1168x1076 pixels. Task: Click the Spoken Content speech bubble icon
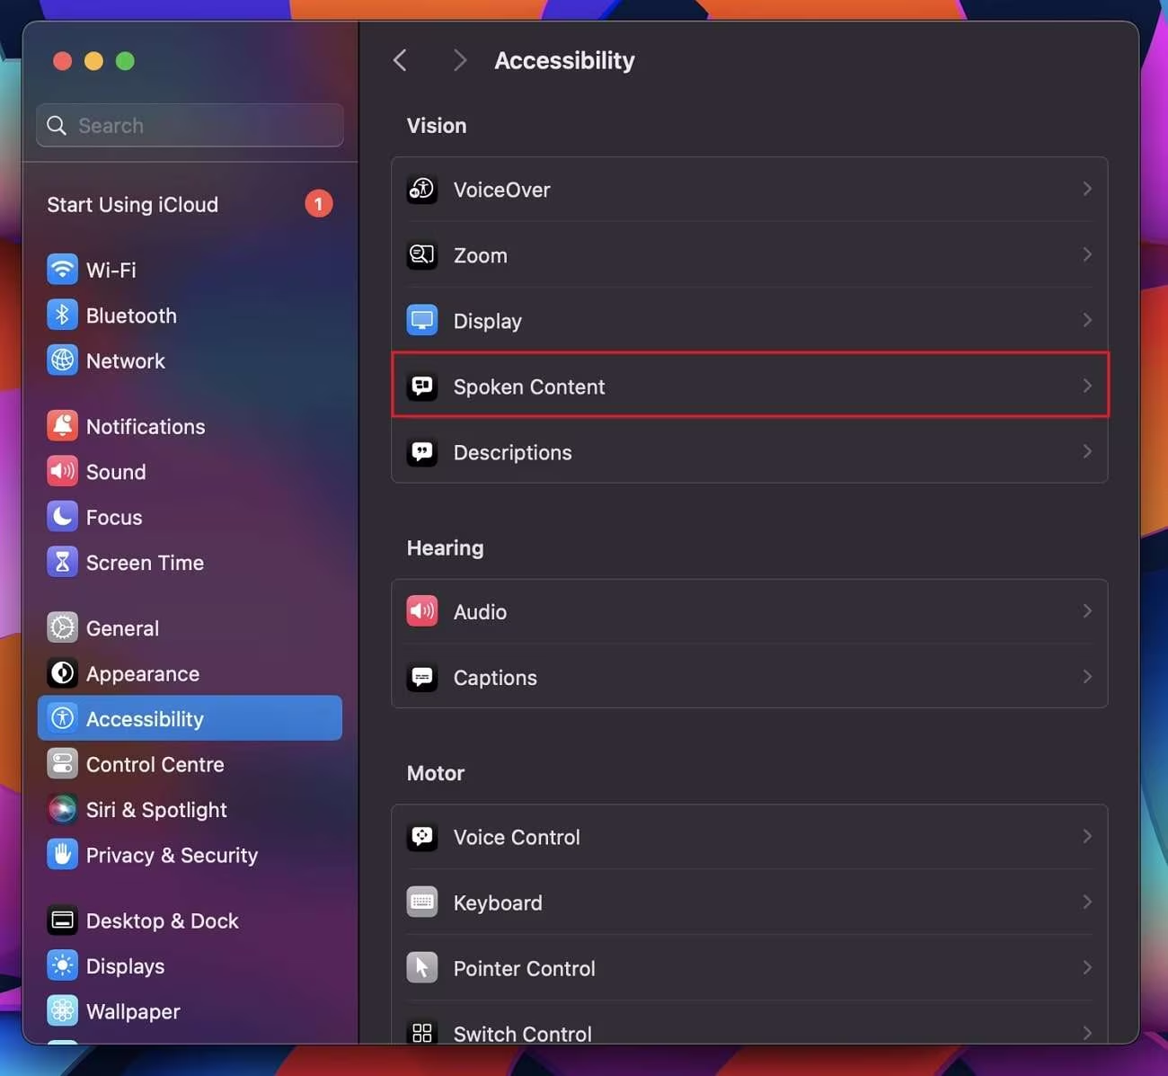pos(421,386)
